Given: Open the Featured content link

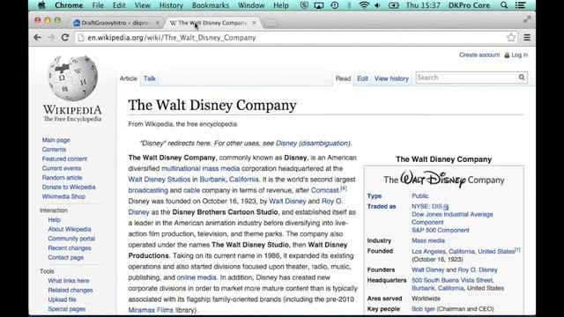Looking at the screenshot, I should (64, 158).
